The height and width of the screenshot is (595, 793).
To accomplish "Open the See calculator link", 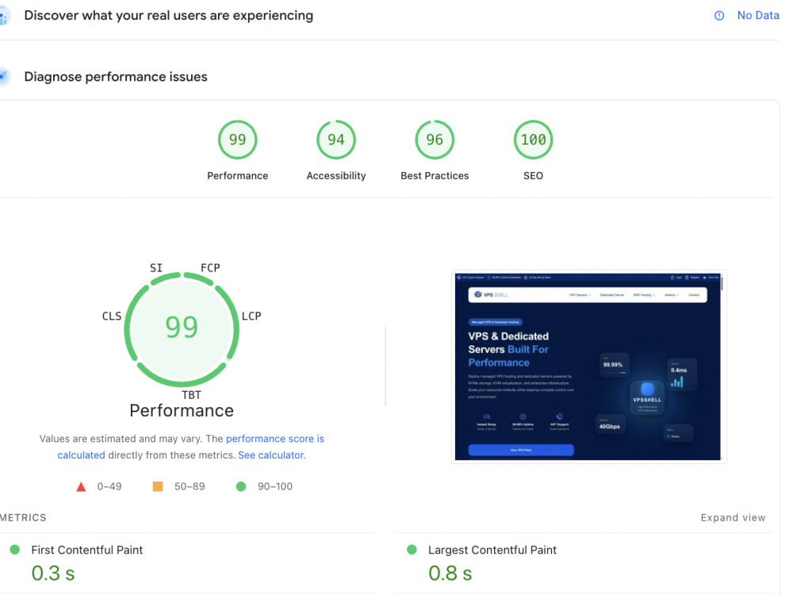I will tap(271, 455).
